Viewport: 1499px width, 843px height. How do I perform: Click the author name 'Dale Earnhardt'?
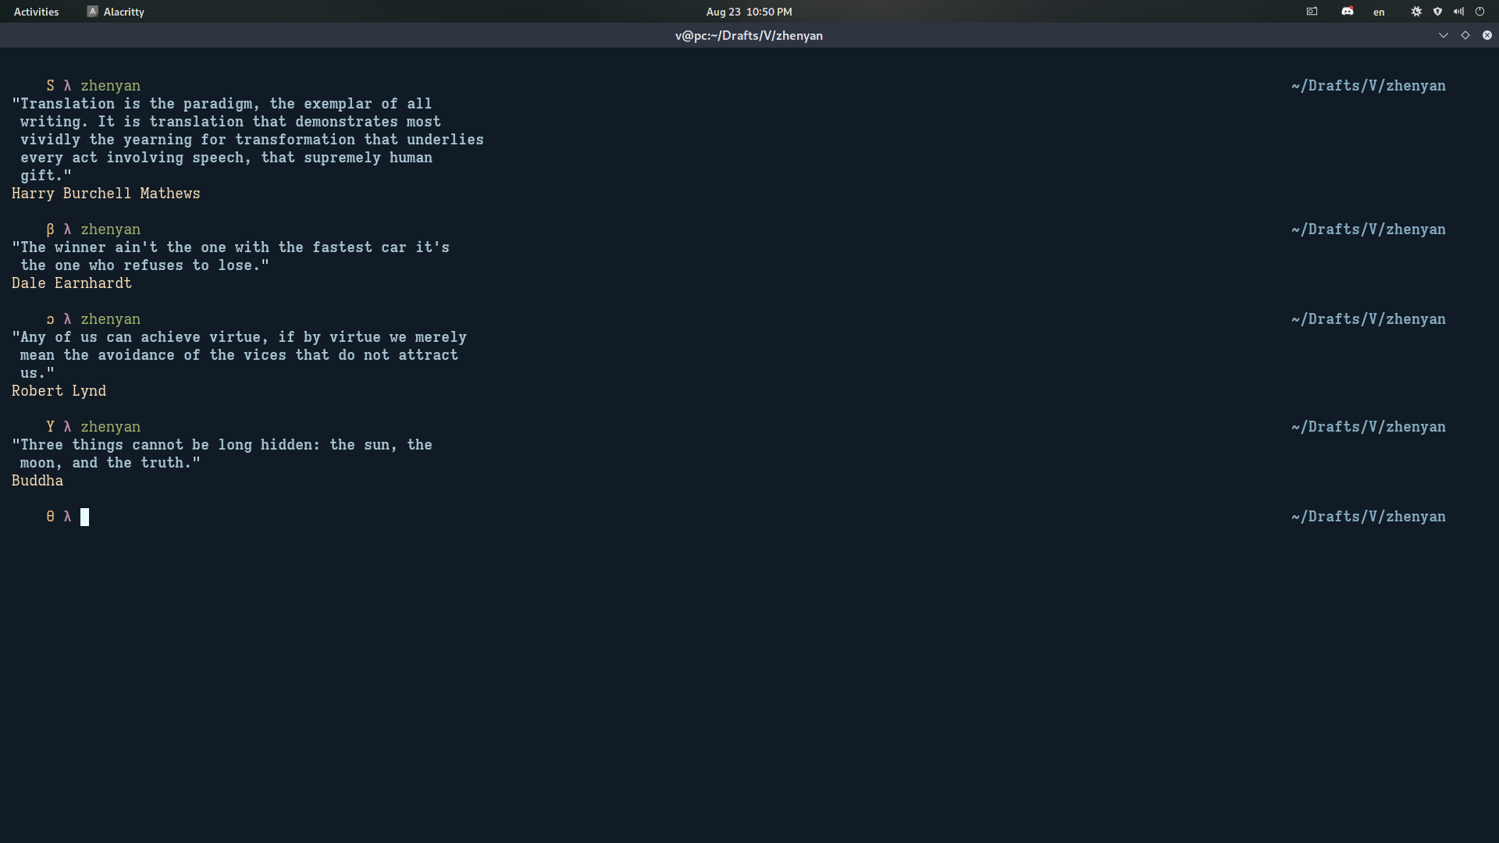point(72,283)
